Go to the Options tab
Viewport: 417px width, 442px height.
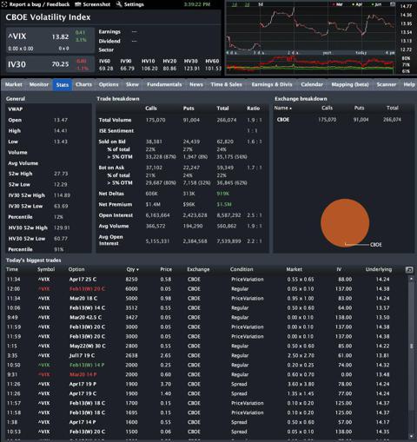point(109,84)
